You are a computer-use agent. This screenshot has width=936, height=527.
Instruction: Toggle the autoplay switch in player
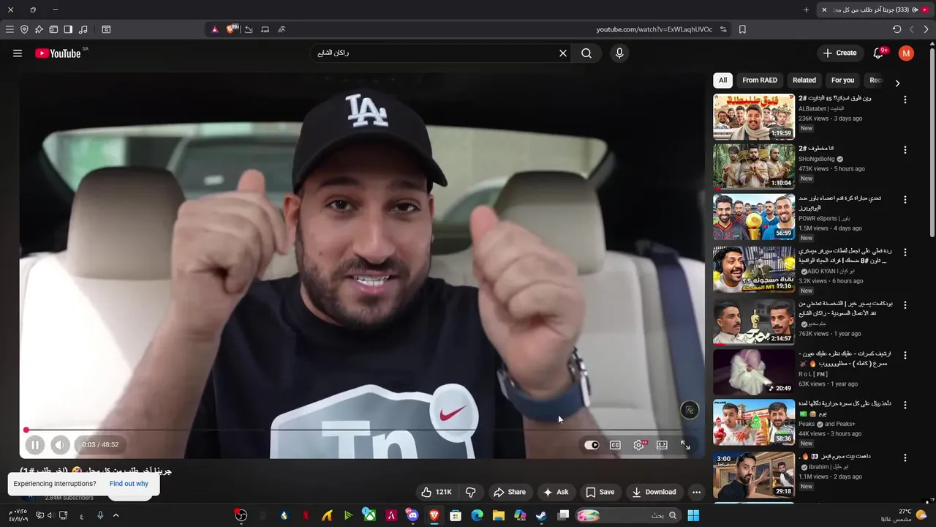point(592,445)
